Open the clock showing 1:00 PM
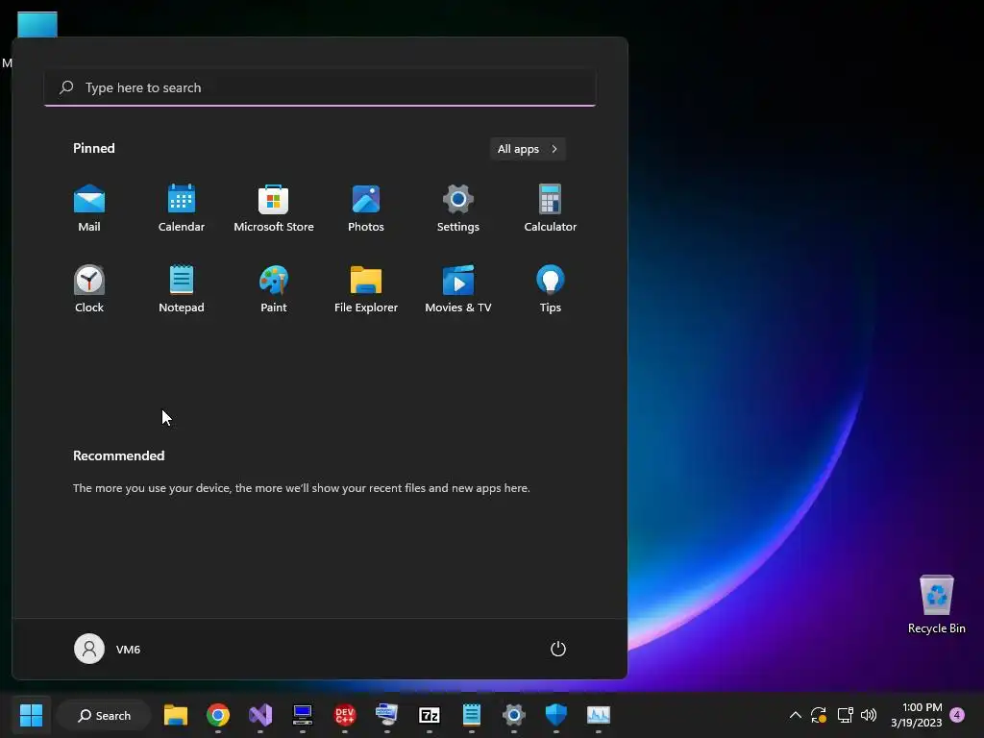This screenshot has width=984, height=738. [916, 715]
